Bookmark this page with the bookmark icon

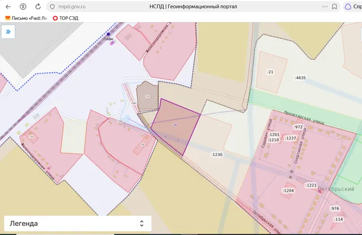(334, 7)
